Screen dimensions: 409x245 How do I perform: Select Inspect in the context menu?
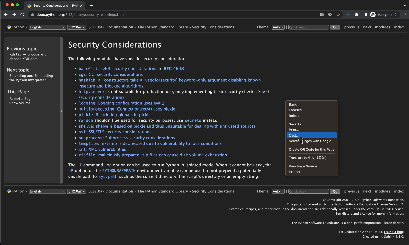295,172
